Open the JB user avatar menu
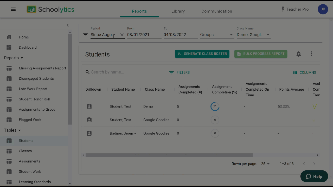Screen dimensions: 333x187 (323, 9)
